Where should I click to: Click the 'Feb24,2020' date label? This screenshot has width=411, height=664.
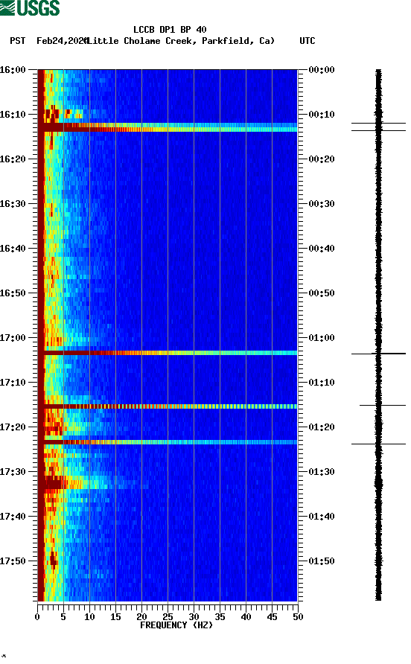click(62, 41)
